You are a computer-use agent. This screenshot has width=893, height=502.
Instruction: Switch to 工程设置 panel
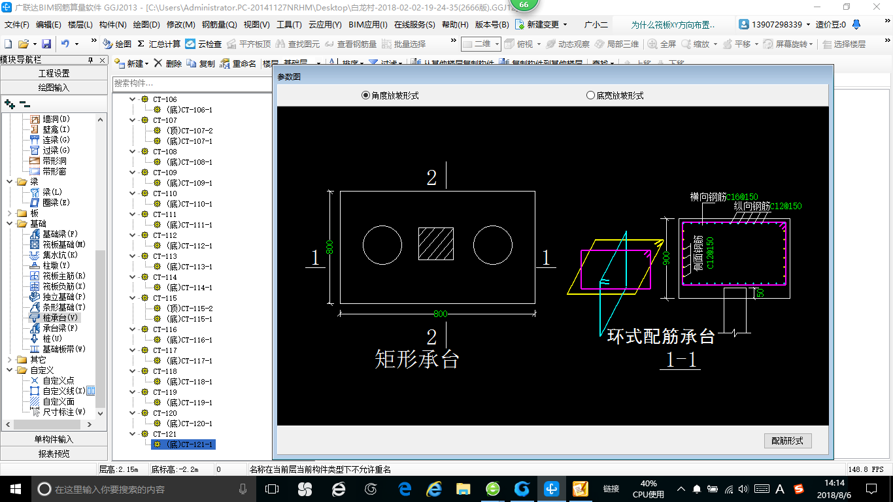54,73
